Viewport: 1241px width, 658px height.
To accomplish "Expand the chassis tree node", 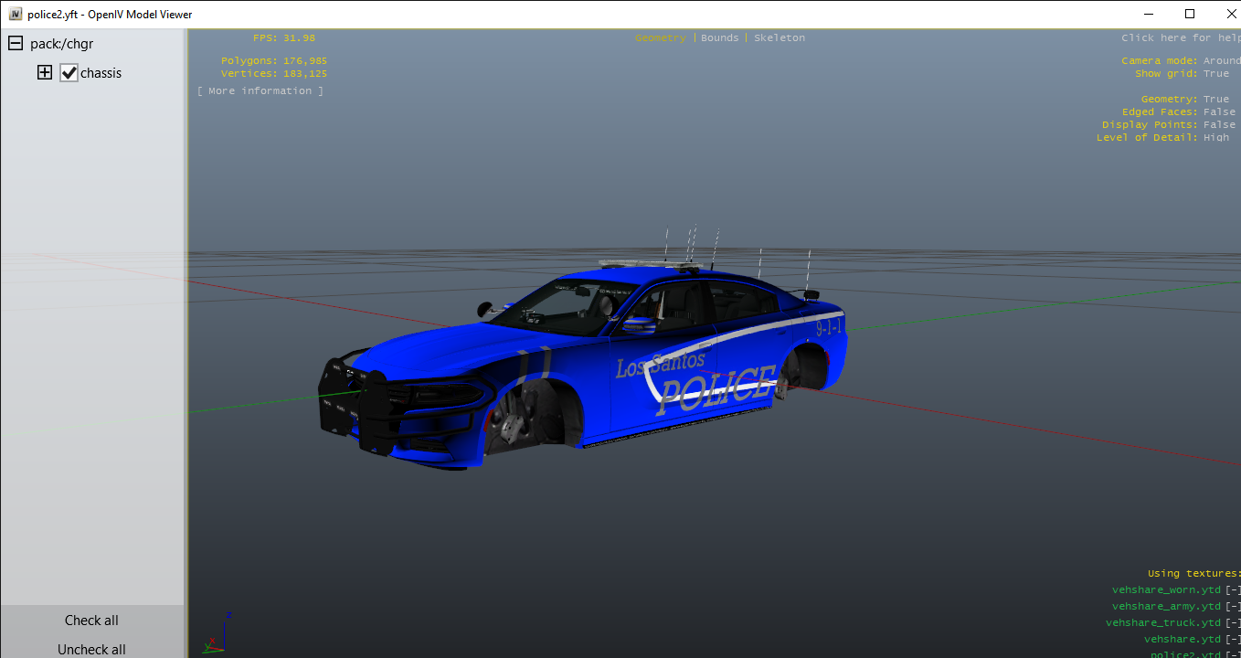I will click(44, 73).
